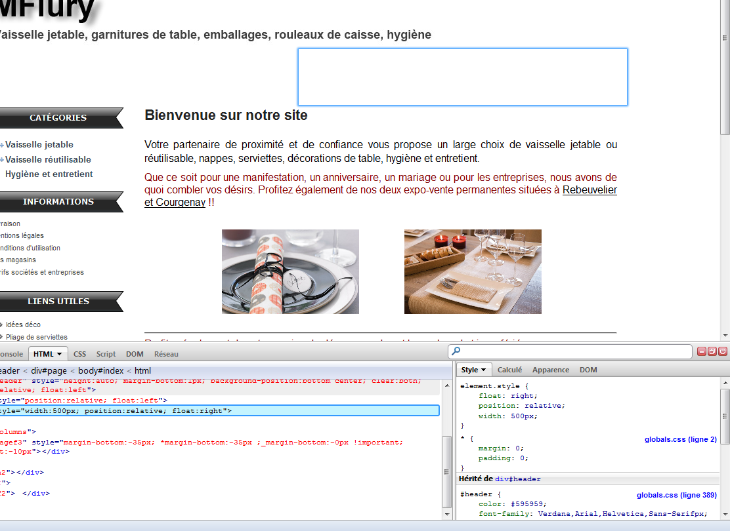The image size is (730, 531).
Task: Open the Idées déco useful link
Action: click(x=23, y=324)
